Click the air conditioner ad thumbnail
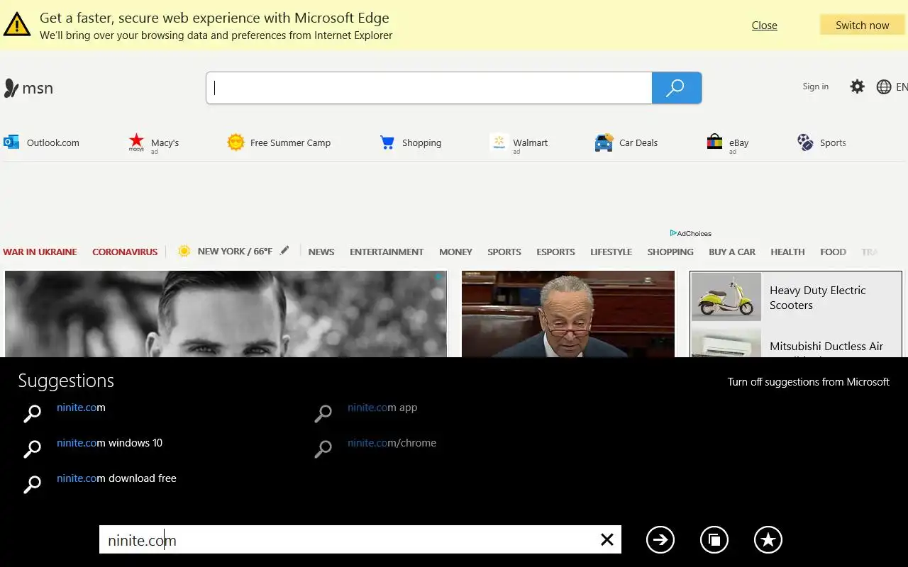Viewport: 908px width, 567px height. (726, 343)
